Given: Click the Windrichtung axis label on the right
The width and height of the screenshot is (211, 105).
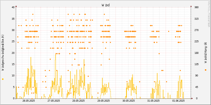Looking at the screenshot, I should click(205, 52).
